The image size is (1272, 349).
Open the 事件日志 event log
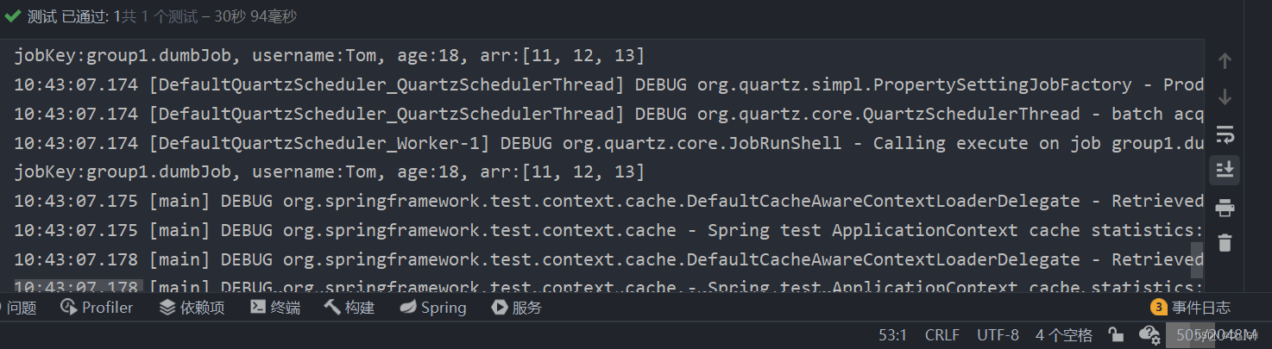coord(1191,308)
